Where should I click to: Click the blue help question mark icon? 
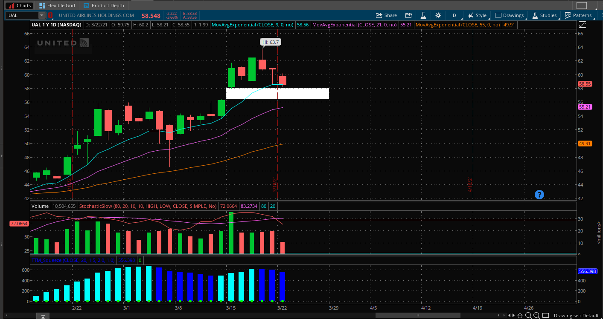539,195
